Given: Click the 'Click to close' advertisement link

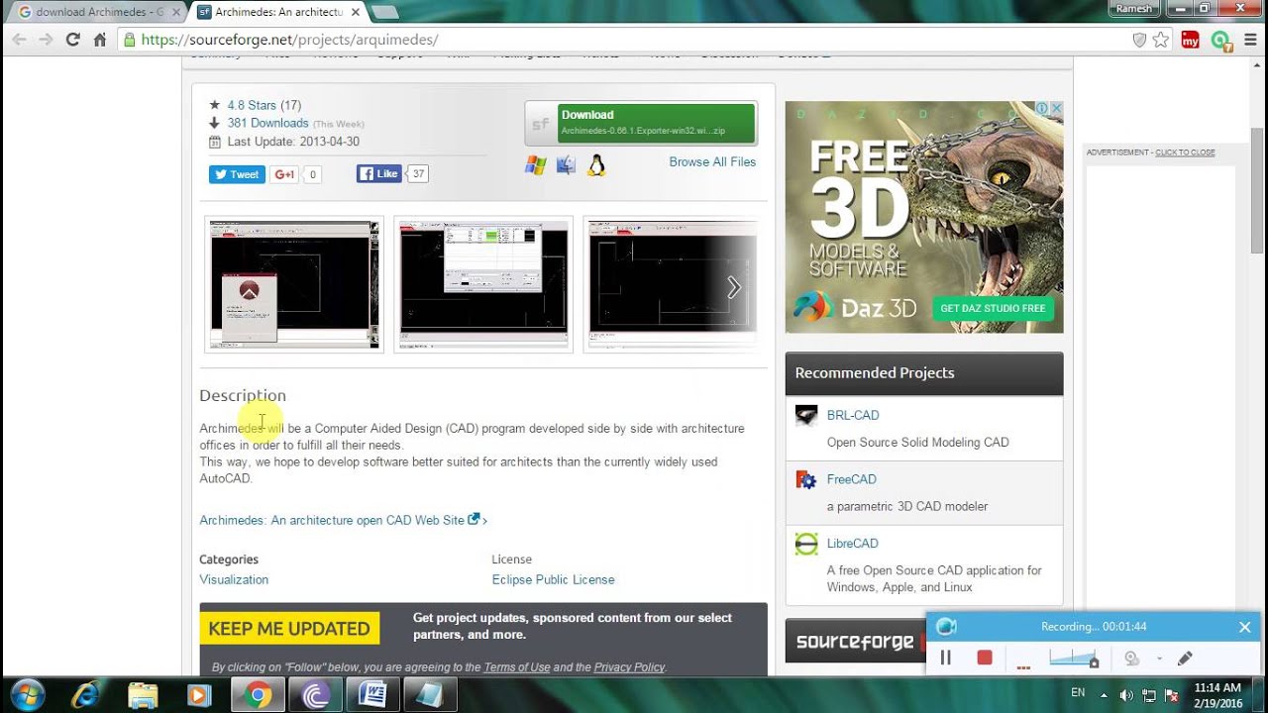Looking at the screenshot, I should coord(1185,153).
